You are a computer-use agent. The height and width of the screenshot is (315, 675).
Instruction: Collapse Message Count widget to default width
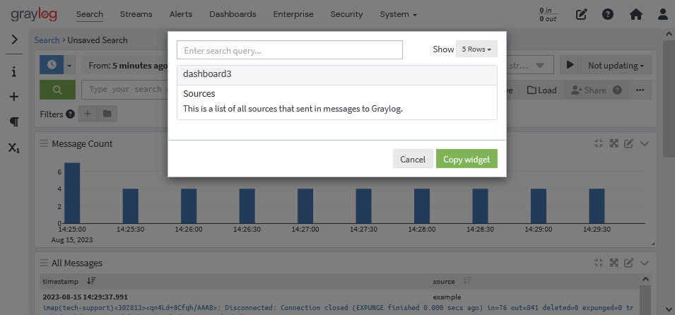(599, 144)
